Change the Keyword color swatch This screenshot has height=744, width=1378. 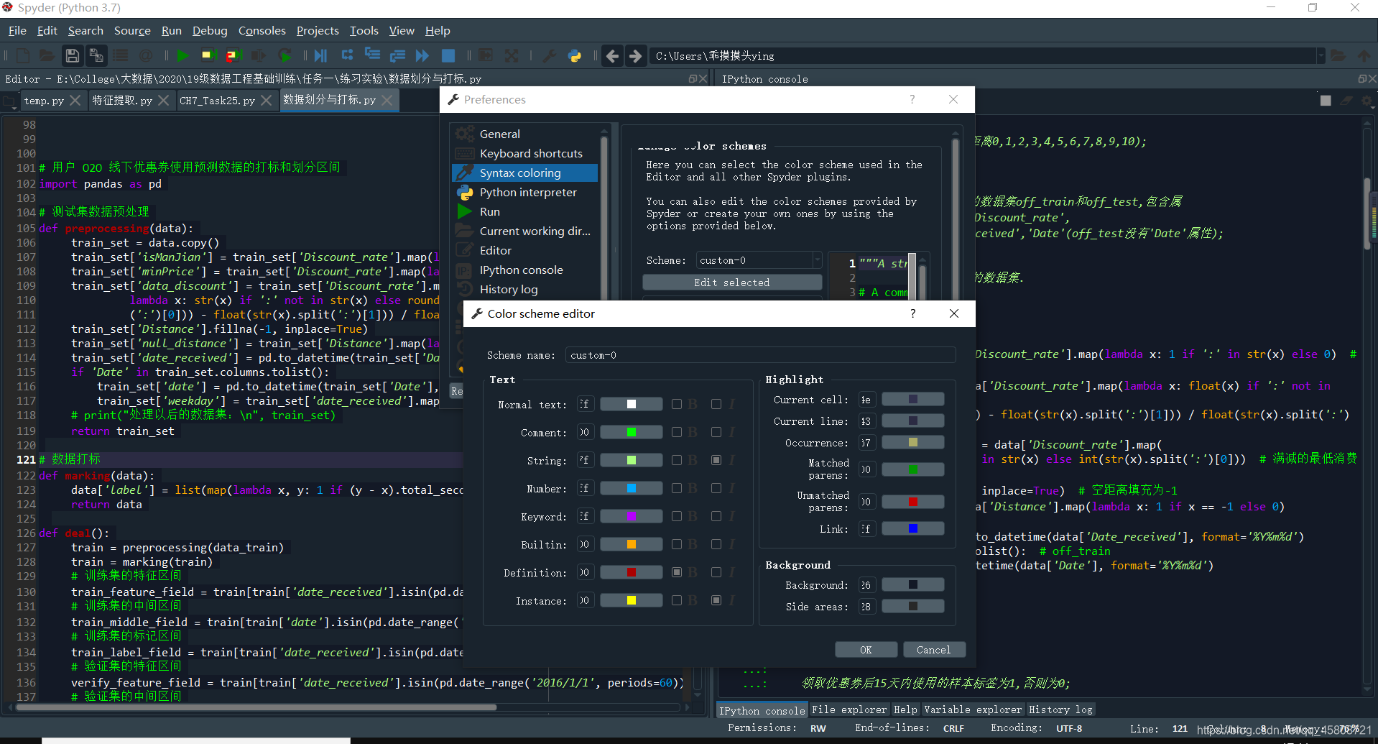tap(631, 515)
